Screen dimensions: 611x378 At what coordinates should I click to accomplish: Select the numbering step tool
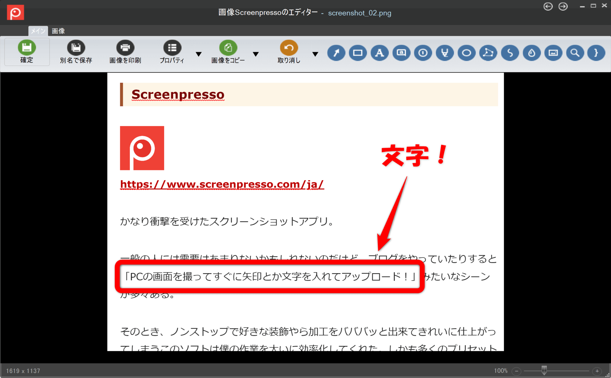pos(423,53)
